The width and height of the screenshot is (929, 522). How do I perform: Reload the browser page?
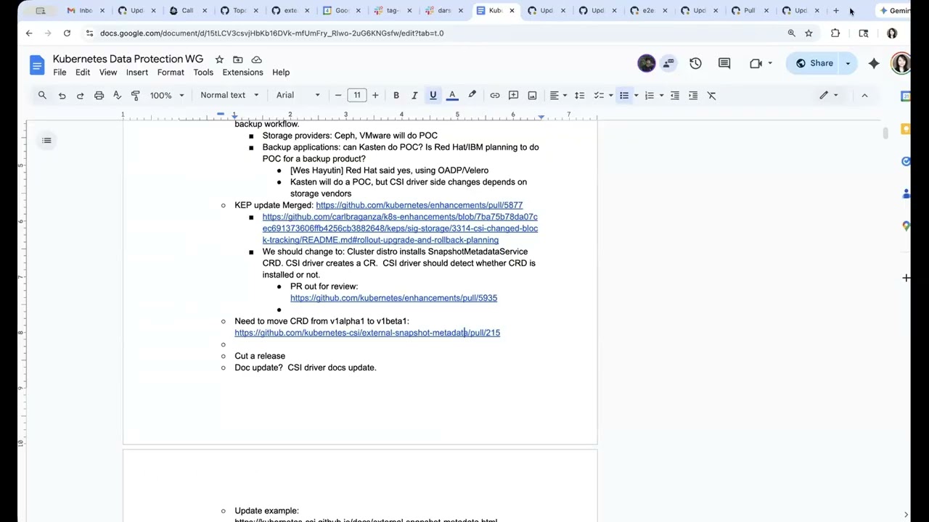pos(67,33)
